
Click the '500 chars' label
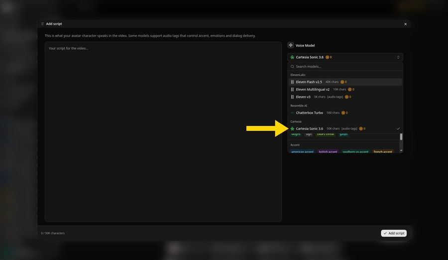click(x=333, y=113)
